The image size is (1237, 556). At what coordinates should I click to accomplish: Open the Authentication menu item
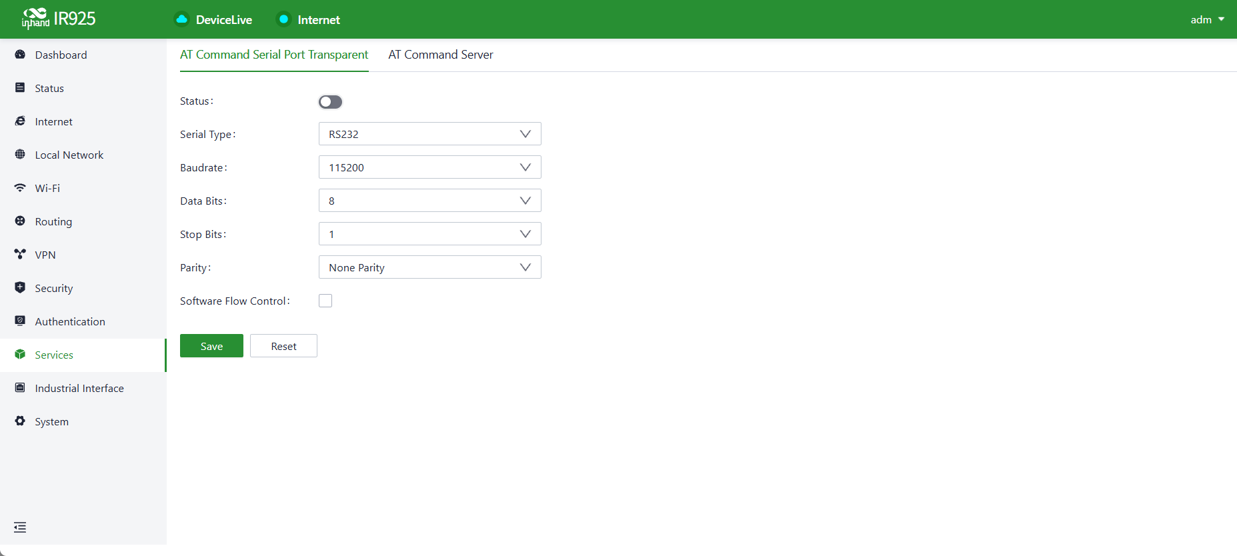point(83,322)
